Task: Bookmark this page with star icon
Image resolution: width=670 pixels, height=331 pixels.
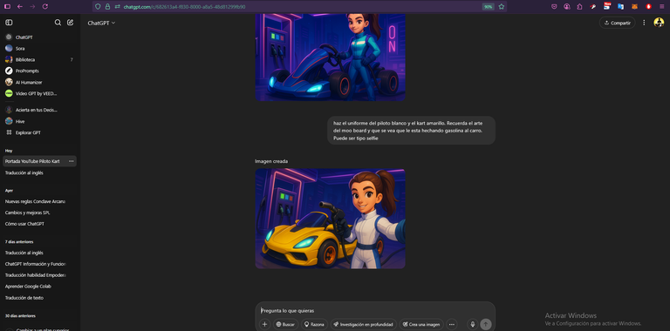Action: (502, 6)
